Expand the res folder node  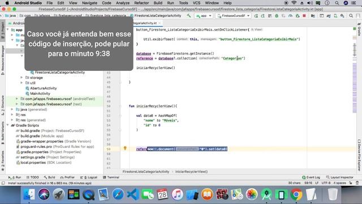[x=12, y=114]
